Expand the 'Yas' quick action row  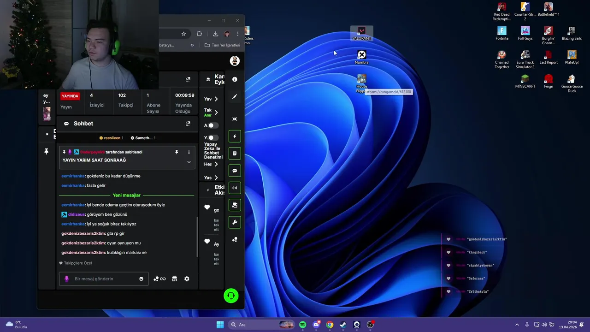pos(211,178)
